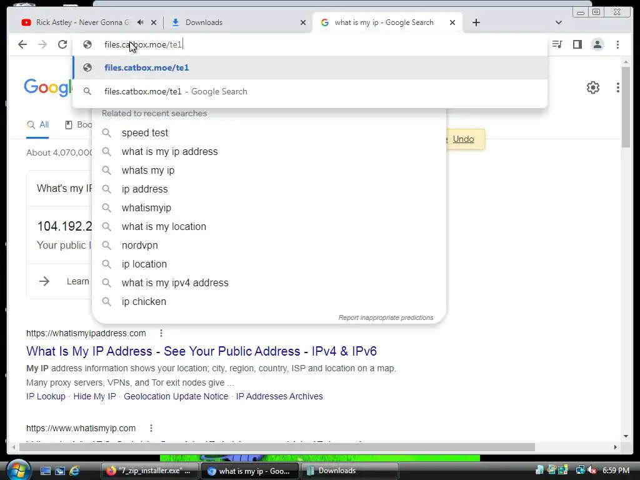Open options dots next to whatismyipaddress.com
Viewport: 640px width, 480px height.
pyautogui.click(x=161, y=333)
